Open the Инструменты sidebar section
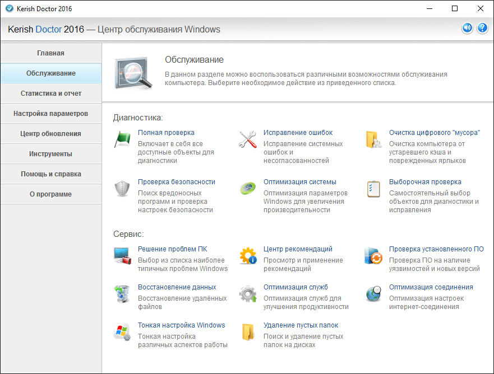This screenshot has width=494, height=374. point(50,153)
